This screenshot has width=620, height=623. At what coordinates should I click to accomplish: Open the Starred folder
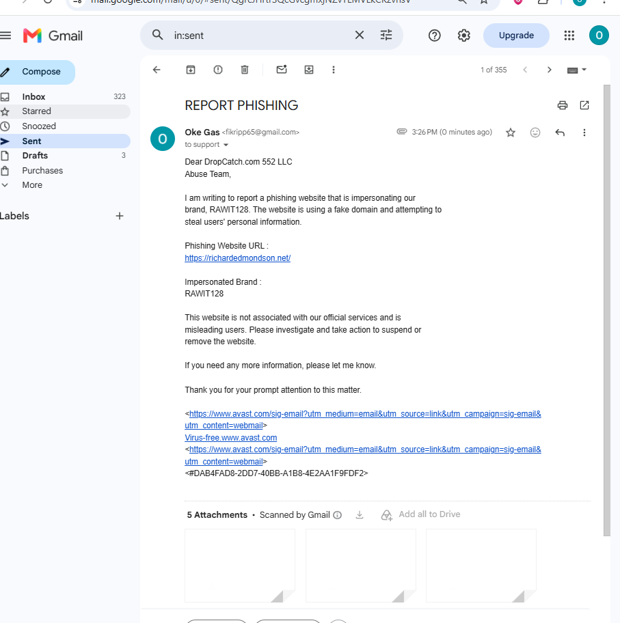(65, 111)
